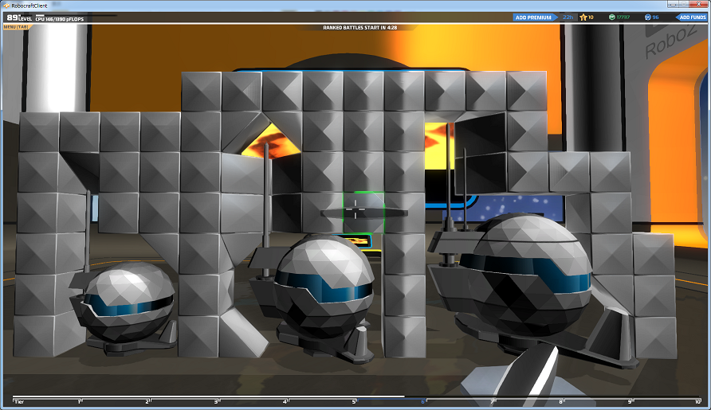Click the gold star tech points icon
The width and height of the screenshot is (711, 410).
(583, 18)
